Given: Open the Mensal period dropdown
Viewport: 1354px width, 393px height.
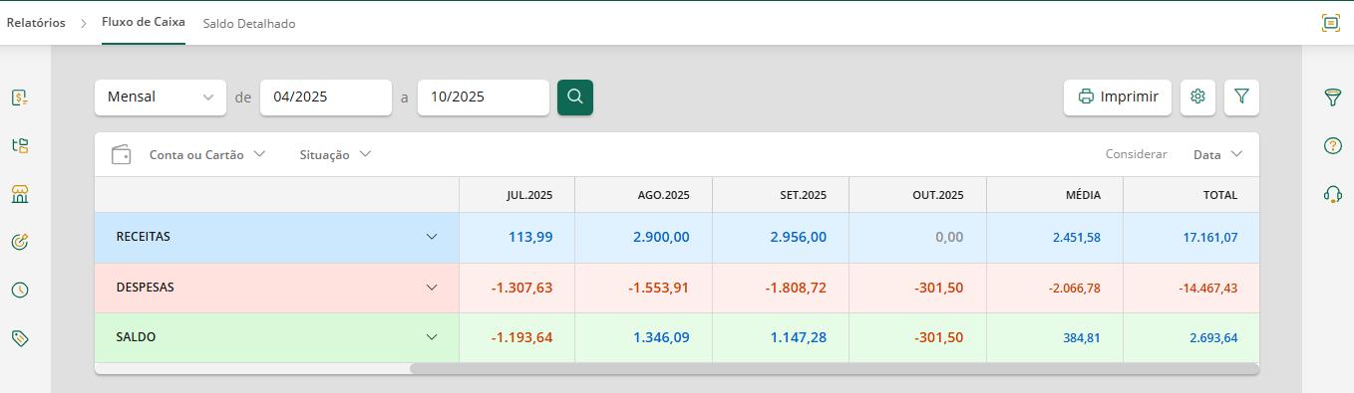Looking at the screenshot, I should pos(160,97).
